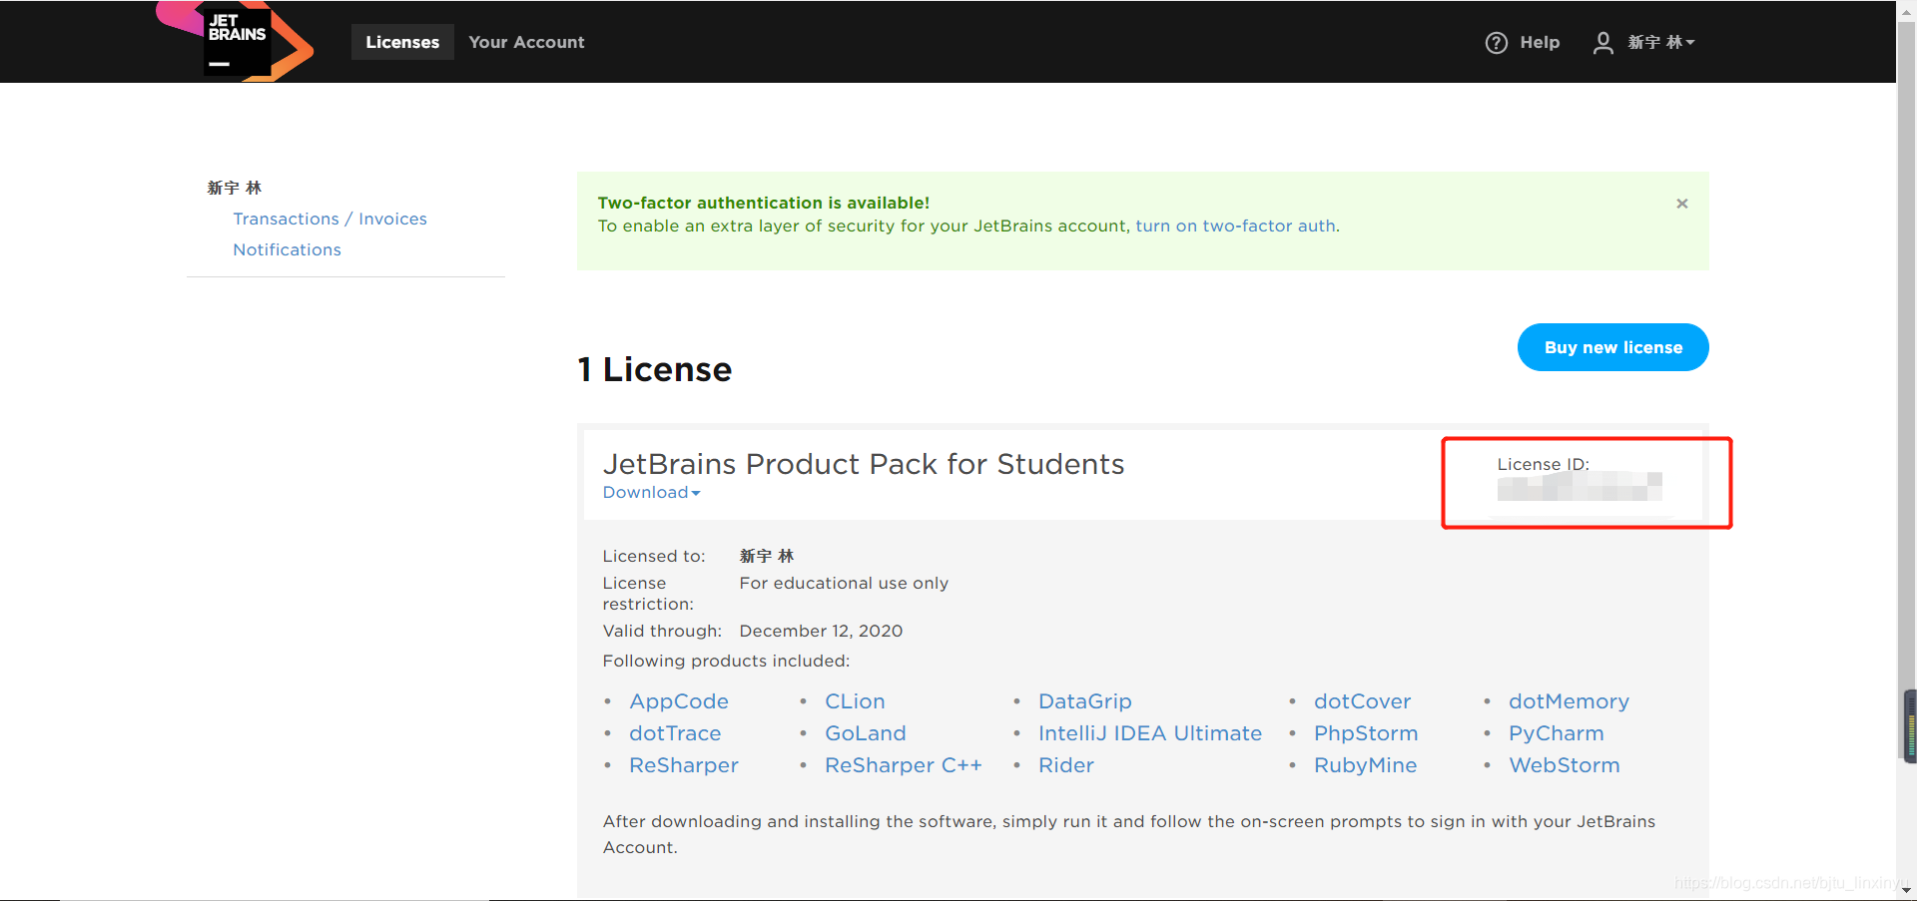The height and width of the screenshot is (901, 1917).
Task: Dismiss the two-factor authentication banner
Action: coord(1681,204)
